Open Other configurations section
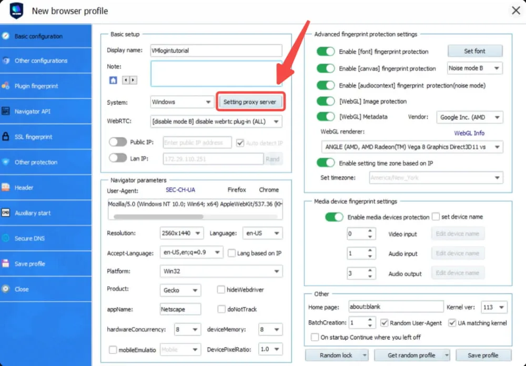This screenshot has width=526, height=366. [46, 60]
